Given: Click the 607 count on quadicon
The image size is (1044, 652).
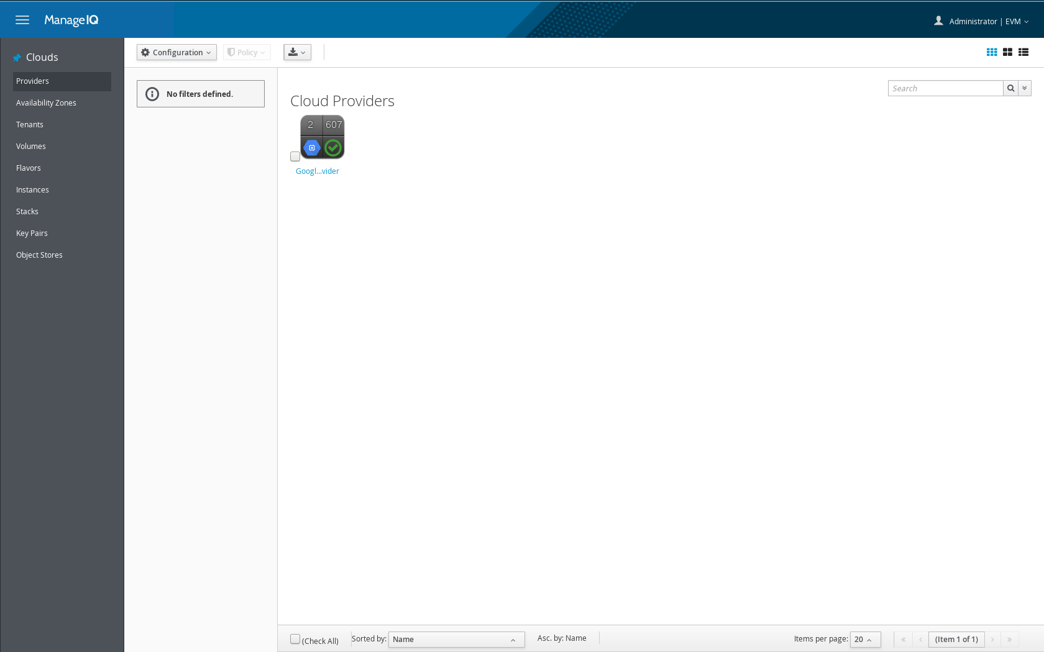Looking at the screenshot, I should point(334,125).
